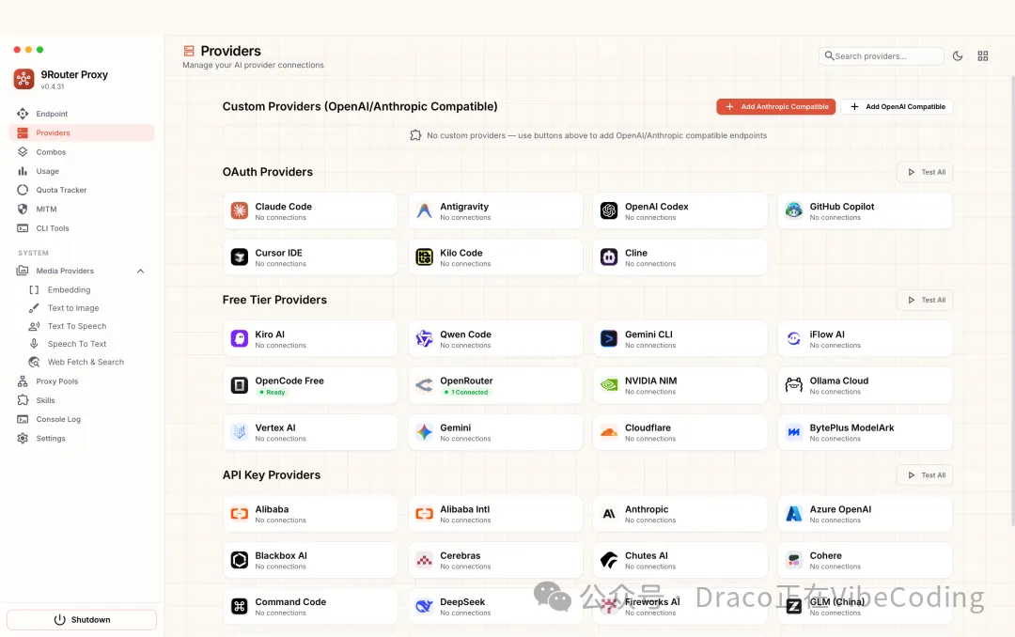Open the Cerebras provider card
Screen dimensions: 1015x637
[495, 561]
